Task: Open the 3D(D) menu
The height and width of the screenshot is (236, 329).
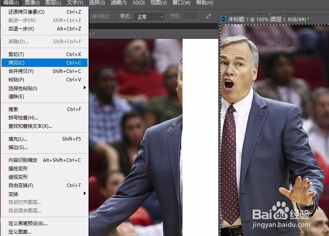Action: click(x=138, y=3)
